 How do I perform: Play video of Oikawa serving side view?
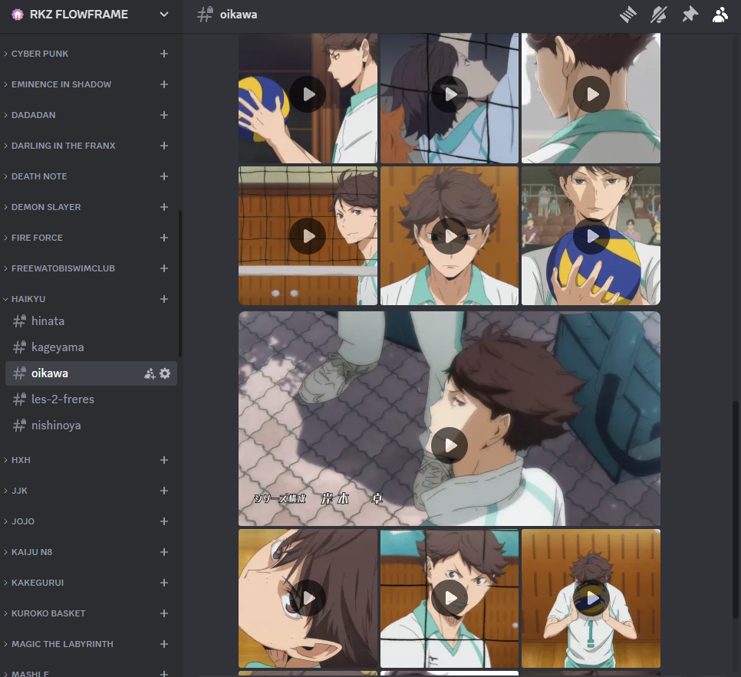point(308,94)
